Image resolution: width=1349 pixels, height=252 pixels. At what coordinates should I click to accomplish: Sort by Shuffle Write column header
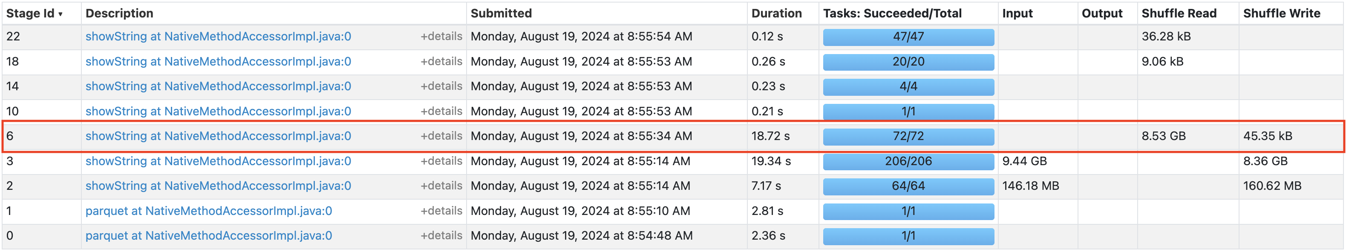click(x=1281, y=14)
